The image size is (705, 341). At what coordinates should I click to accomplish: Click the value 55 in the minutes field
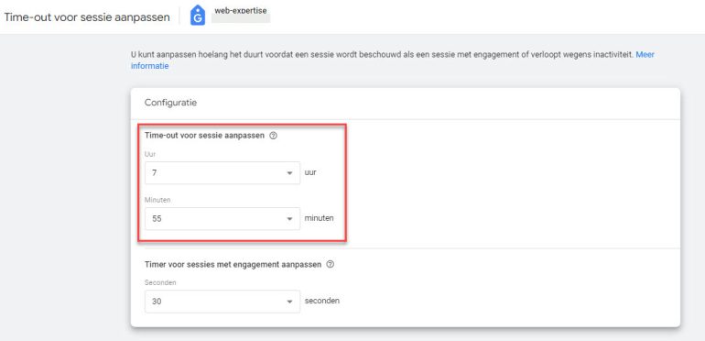157,219
